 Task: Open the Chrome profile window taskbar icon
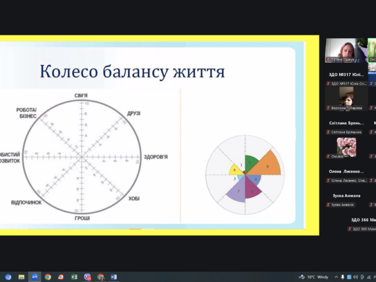point(101,277)
